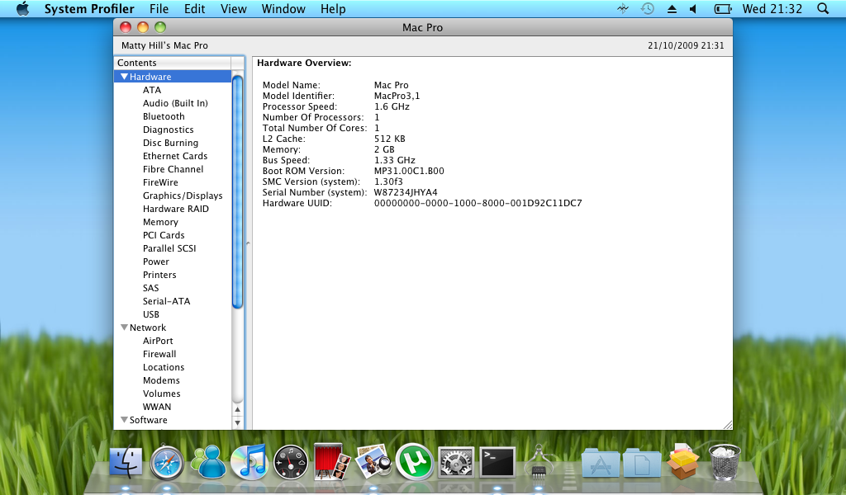The height and width of the screenshot is (495, 846).
Task: Select Ethernet Cards in the sidebar
Action: (x=175, y=156)
